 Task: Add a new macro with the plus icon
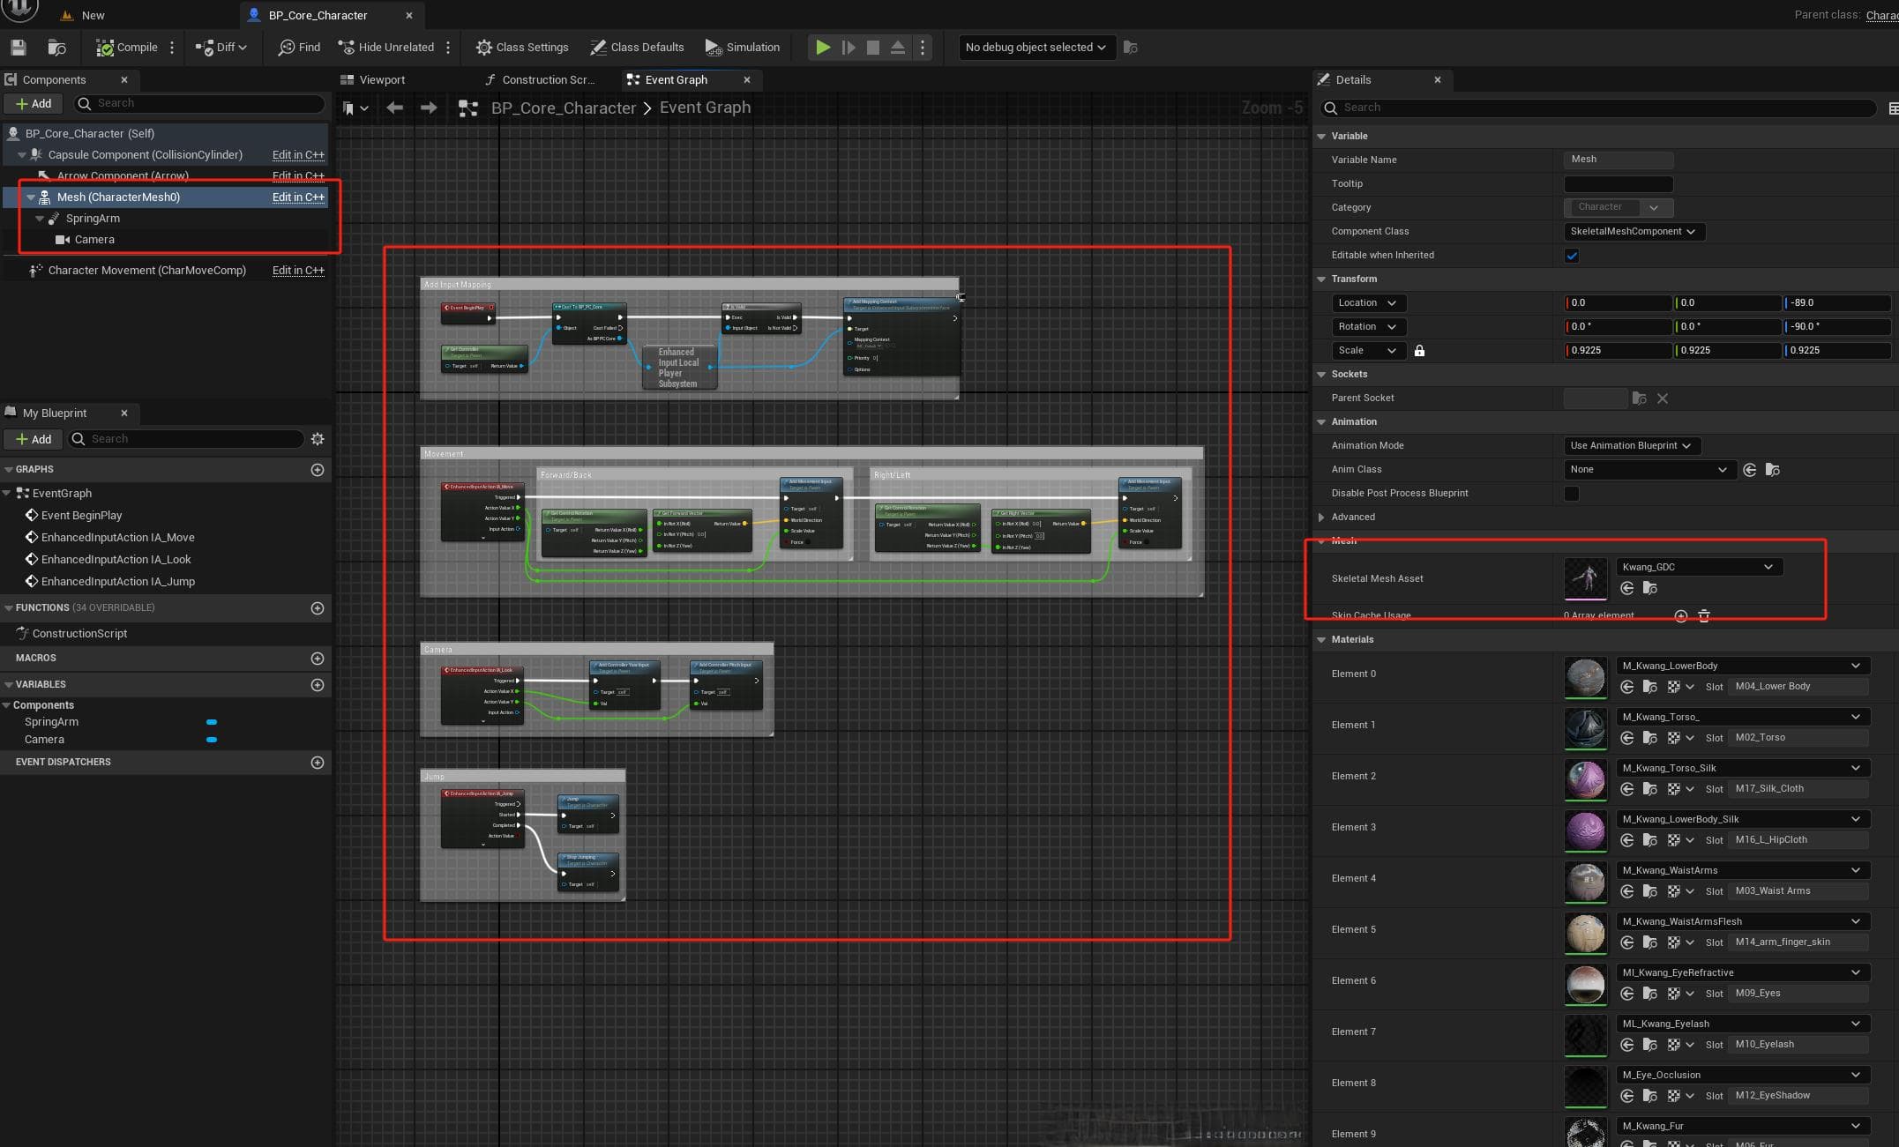click(x=318, y=659)
